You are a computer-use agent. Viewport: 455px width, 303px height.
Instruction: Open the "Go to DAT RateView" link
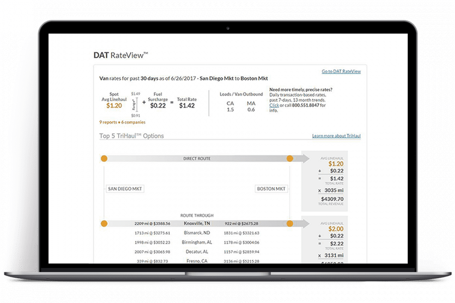tap(341, 71)
